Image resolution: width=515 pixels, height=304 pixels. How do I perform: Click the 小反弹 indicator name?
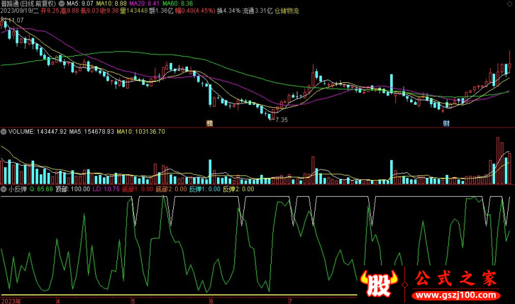(x=18, y=189)
